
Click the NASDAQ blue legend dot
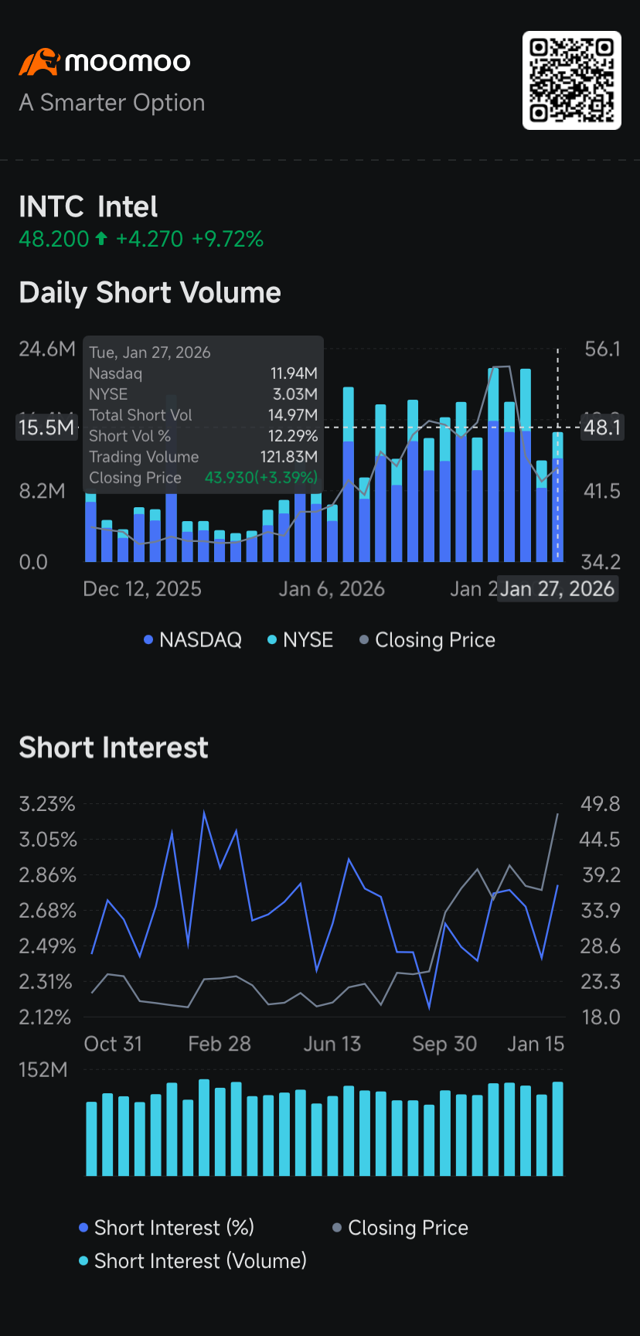(x=148, y=640)
